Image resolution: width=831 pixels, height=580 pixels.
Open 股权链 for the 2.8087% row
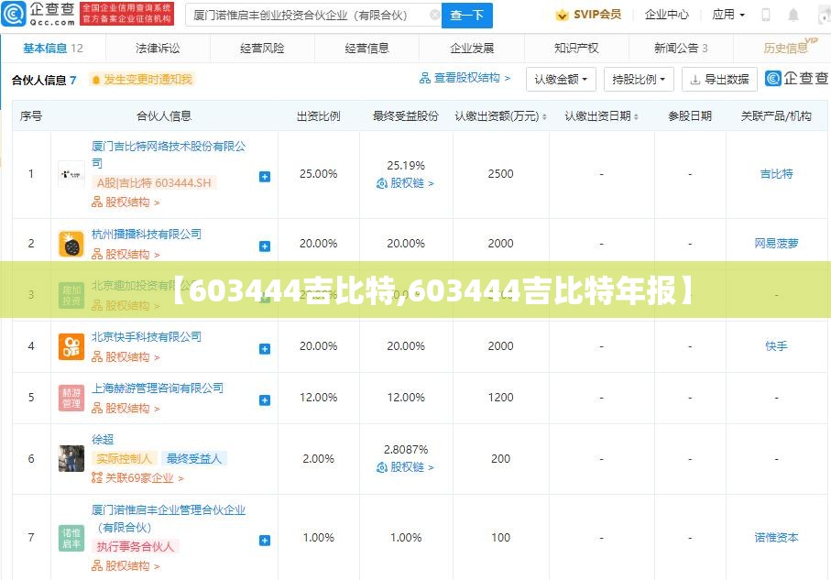pos(406,467)
